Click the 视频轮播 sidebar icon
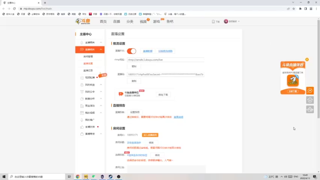This screenshot has height=180, width=320. point(82,78)
